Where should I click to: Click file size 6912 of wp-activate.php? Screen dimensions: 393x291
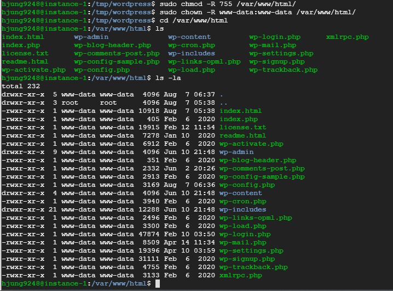tap(151, 144)
